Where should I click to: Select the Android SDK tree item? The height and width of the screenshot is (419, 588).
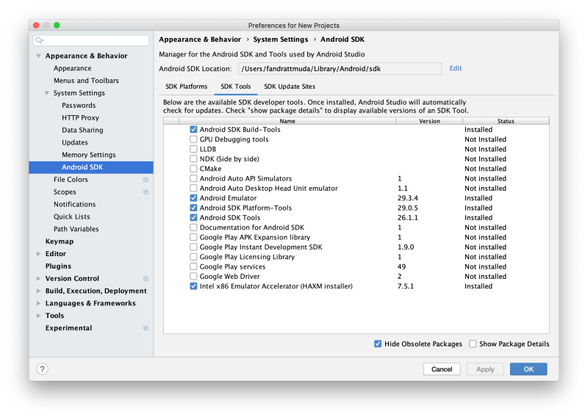(91, 167)
